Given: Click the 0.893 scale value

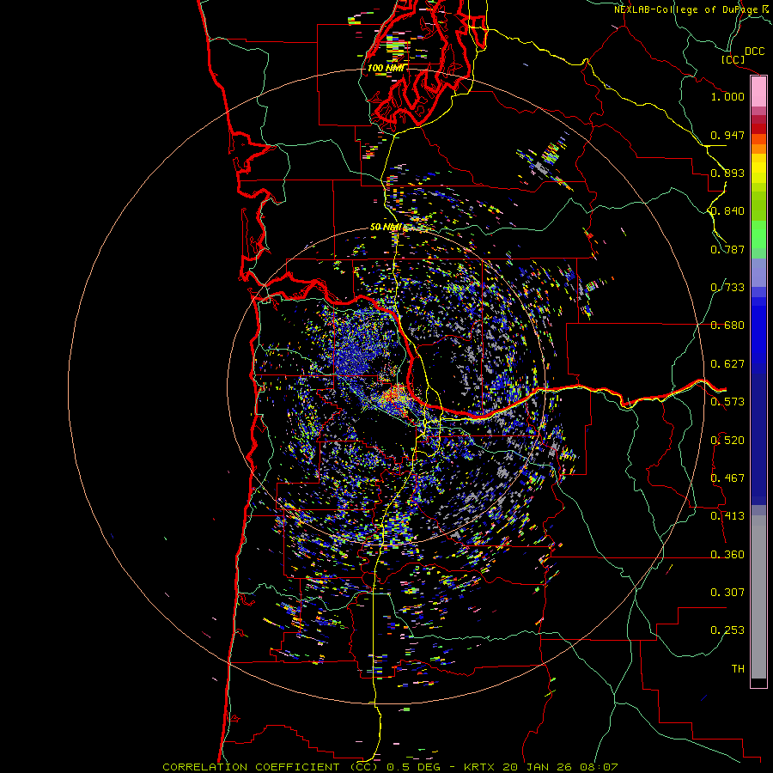Looking at the screenshot, I should click(x=727, y=173).
